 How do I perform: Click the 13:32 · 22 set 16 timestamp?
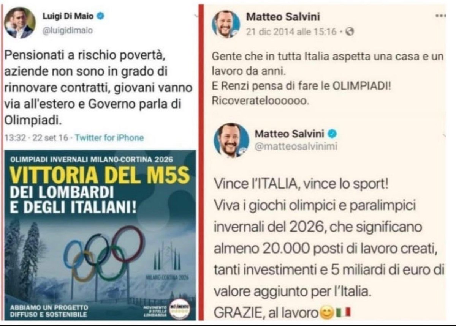36,138
